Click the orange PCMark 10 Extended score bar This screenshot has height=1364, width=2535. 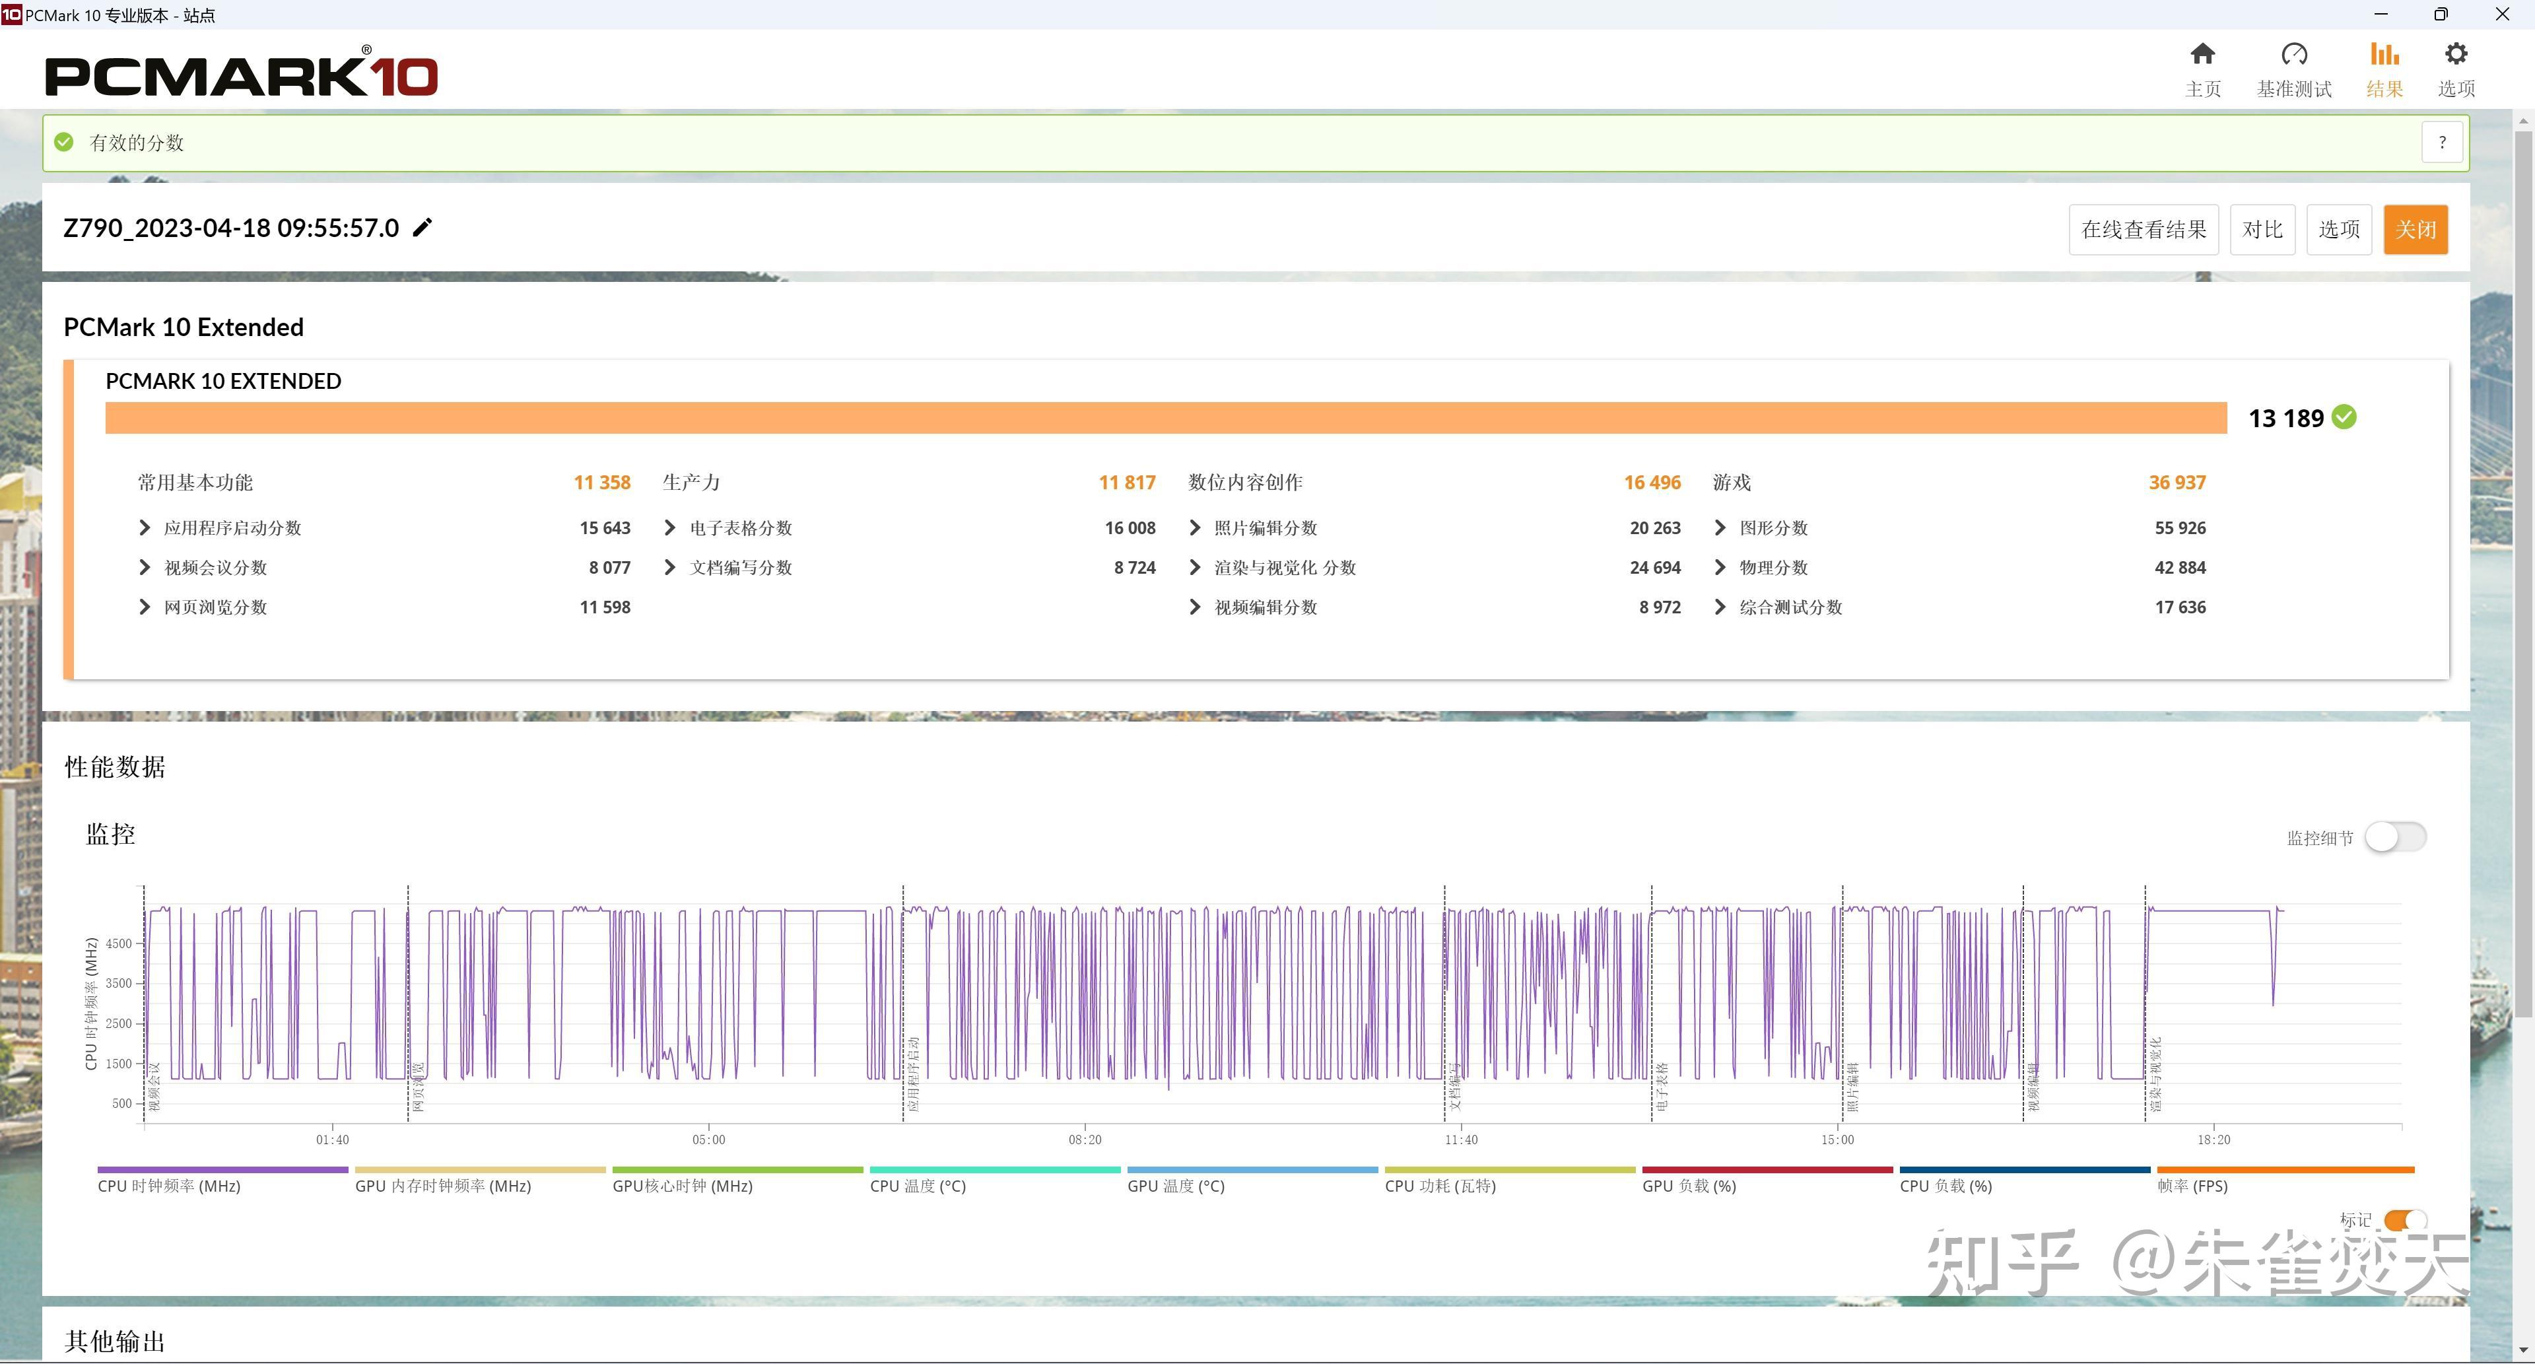tap(1166, 417)
